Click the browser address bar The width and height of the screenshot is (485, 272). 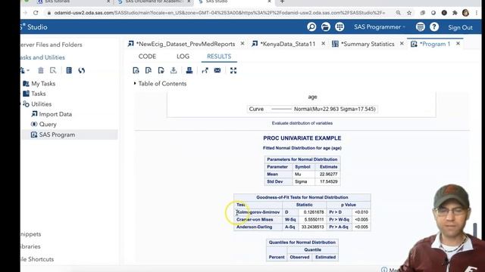coord(220,13)
